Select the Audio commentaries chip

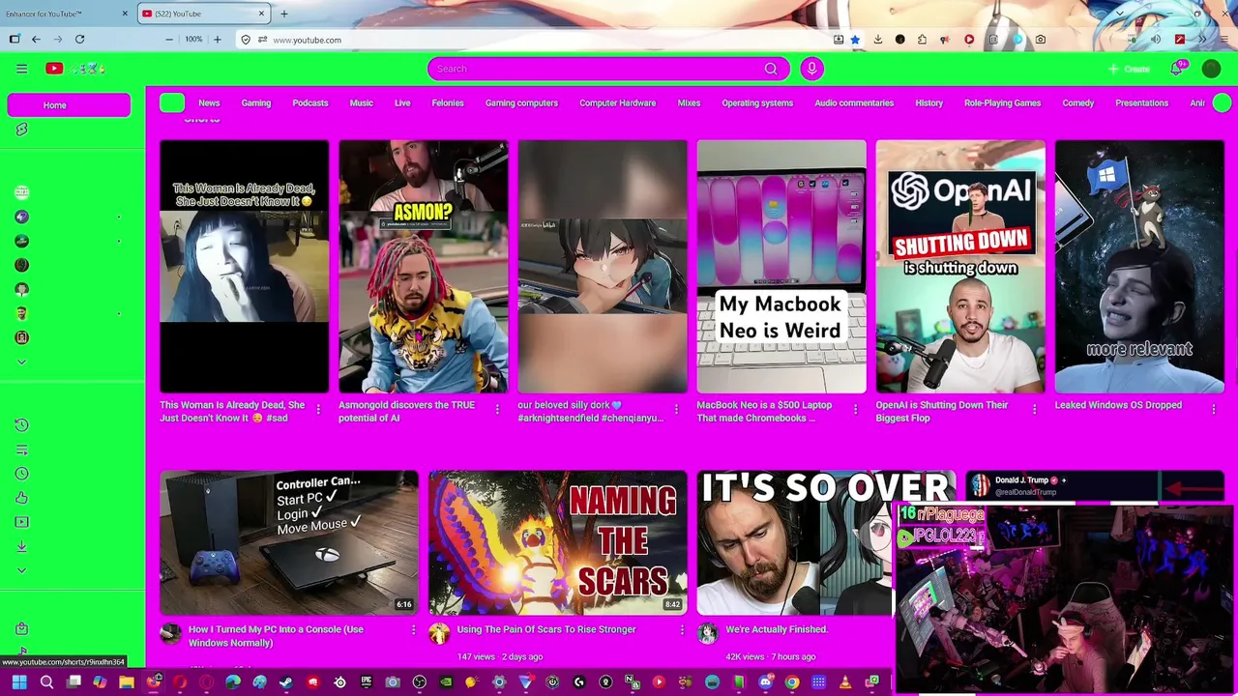point(854,103)
